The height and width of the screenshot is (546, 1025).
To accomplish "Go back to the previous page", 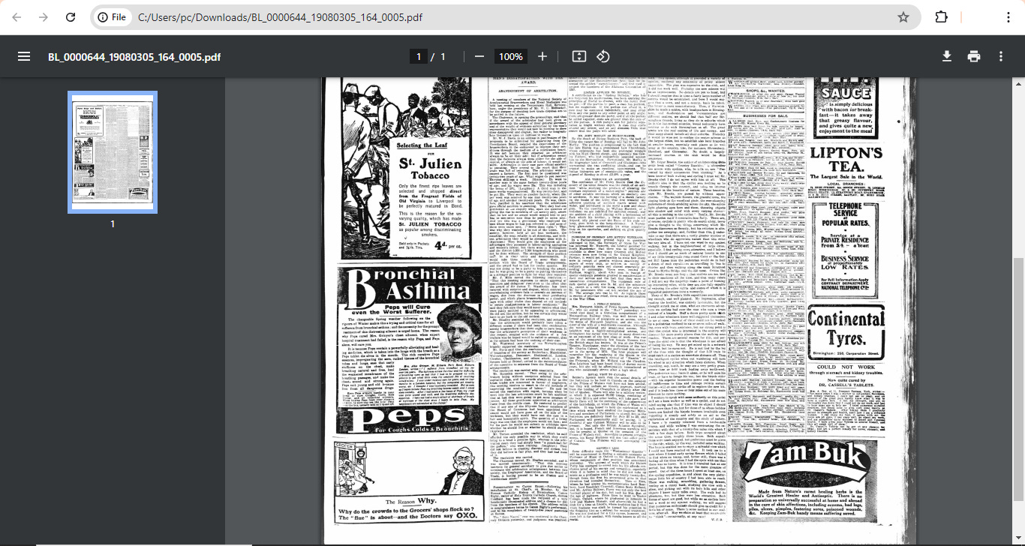I will click(17, 17).
